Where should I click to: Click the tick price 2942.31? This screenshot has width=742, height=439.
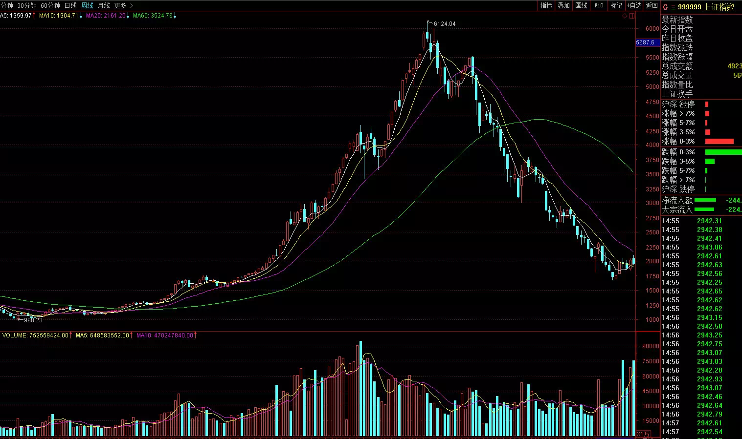[710, 221]
